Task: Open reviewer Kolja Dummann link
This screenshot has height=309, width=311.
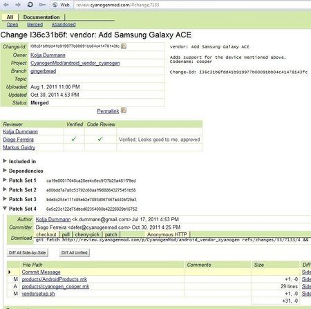Action: click(x=20, y=131)
